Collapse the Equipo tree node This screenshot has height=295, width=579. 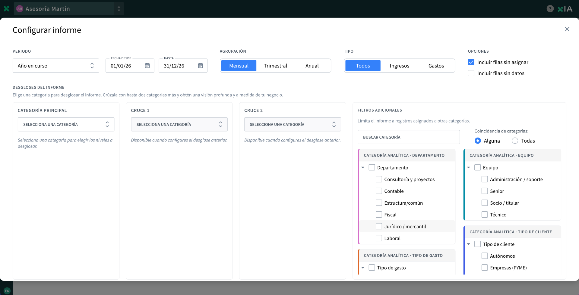(469, 168)
